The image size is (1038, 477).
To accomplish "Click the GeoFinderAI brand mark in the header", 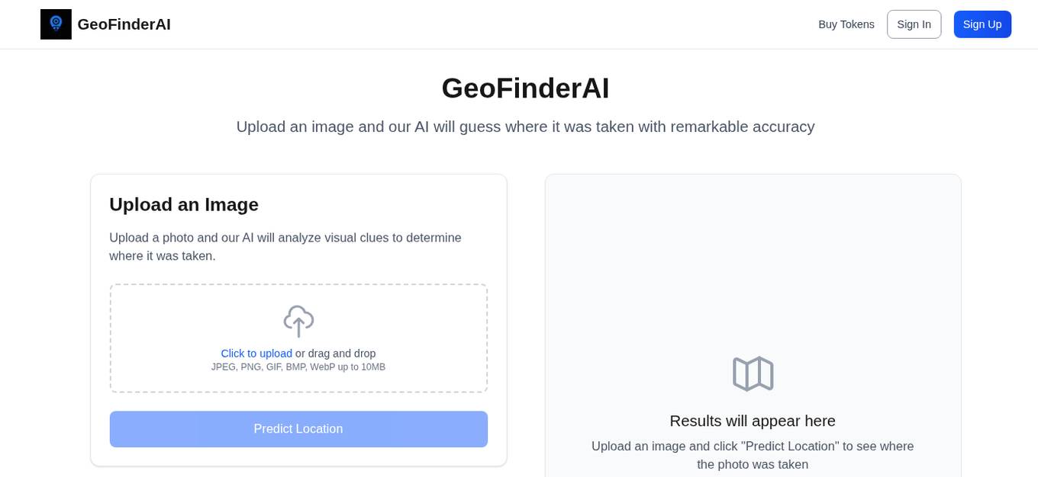I will point(56,24).
